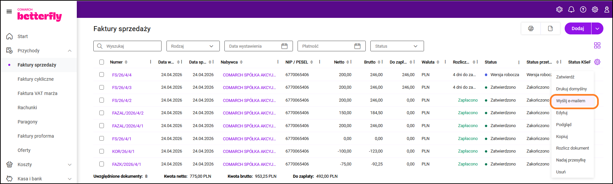Open settings gear in top bar
This screenshot has width=613, height=184.
595,10
